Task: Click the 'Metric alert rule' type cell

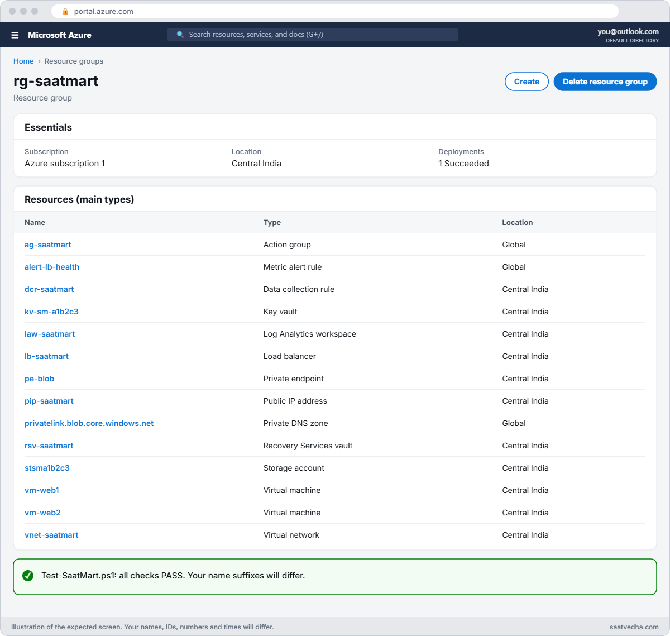Action: coord(293,267)
